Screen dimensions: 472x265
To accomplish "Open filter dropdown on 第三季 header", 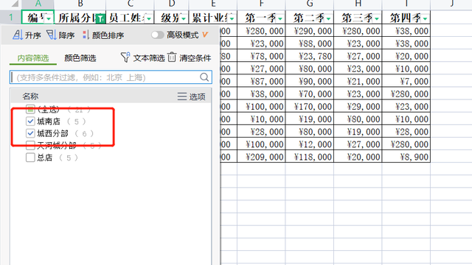I will click(377, 19).
